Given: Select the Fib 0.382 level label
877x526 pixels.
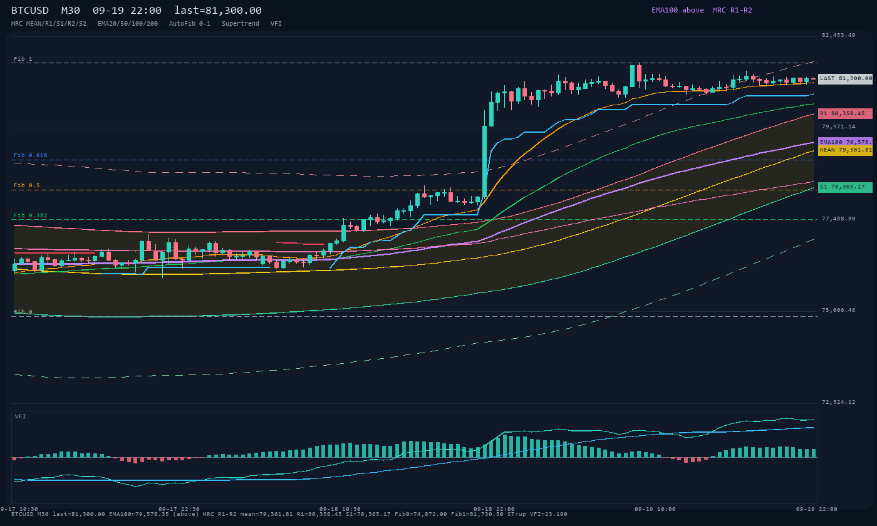Looking at the screenshot, I should [x=31, y=215].
